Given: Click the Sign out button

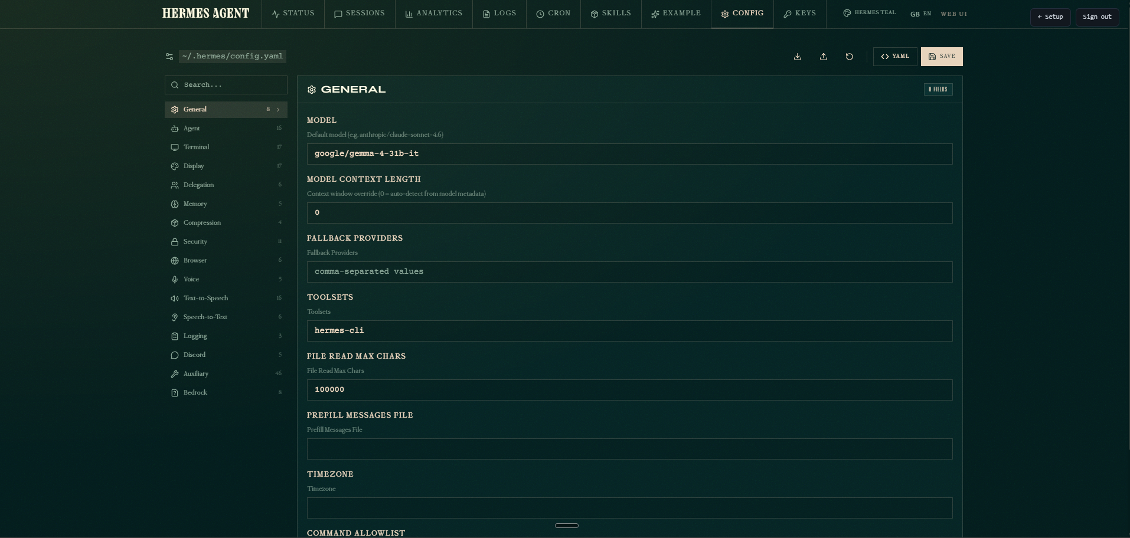Looking at the screenshot, I should pos(1097,17).
